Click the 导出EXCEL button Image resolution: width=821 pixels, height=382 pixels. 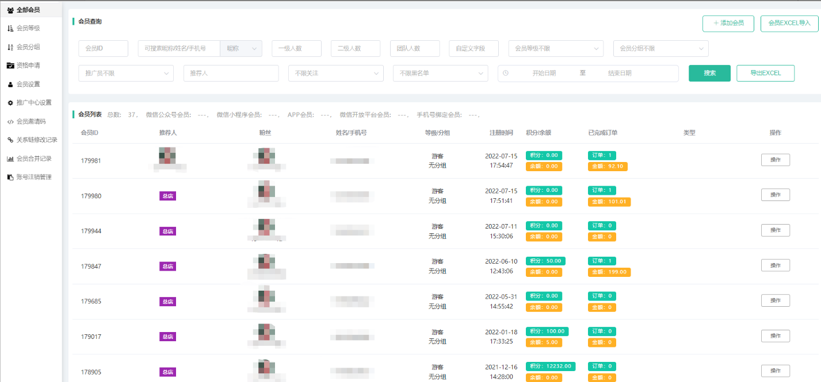tap(765, 74)
